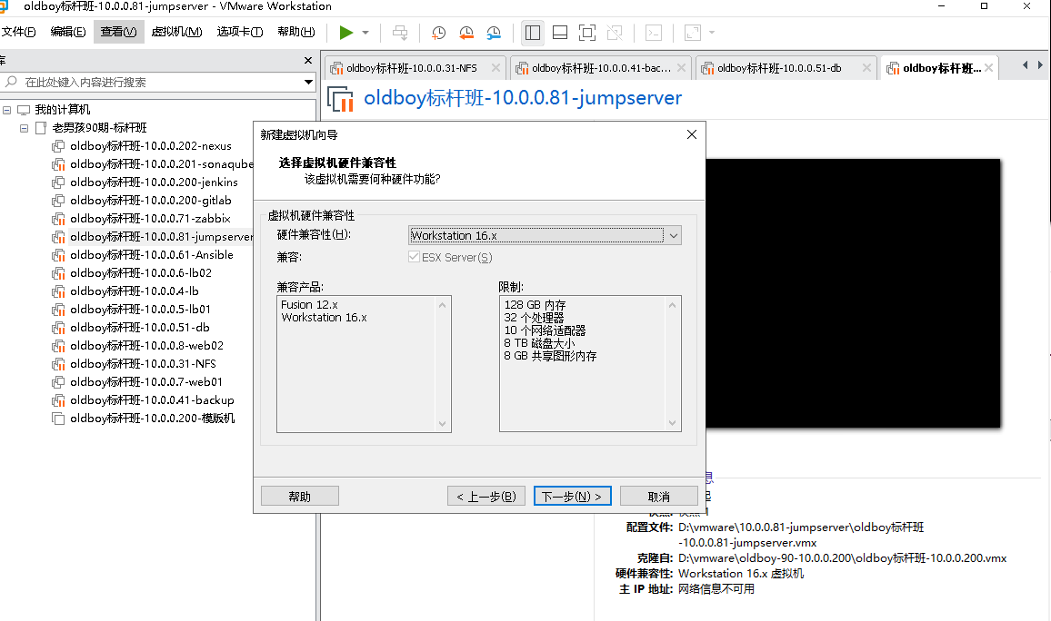Select the 10.0.0.5-lb01 VM in library
The height and width of the screenshot is (621, 1051).
[x=140, y=310]
